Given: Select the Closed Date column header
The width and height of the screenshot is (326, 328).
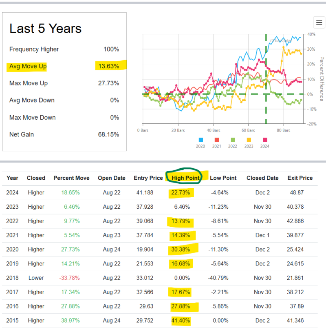Looking at the screenshot, I should click(262, 178).
